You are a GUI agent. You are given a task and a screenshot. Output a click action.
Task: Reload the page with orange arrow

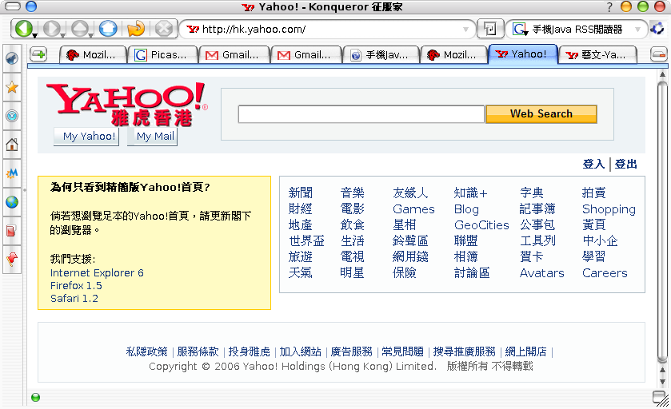[136, 29]
